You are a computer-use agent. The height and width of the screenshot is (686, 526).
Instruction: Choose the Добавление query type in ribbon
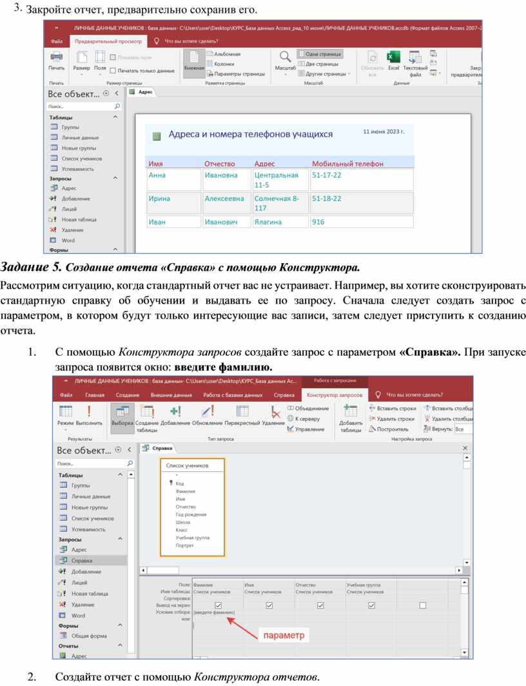[175, 416]
